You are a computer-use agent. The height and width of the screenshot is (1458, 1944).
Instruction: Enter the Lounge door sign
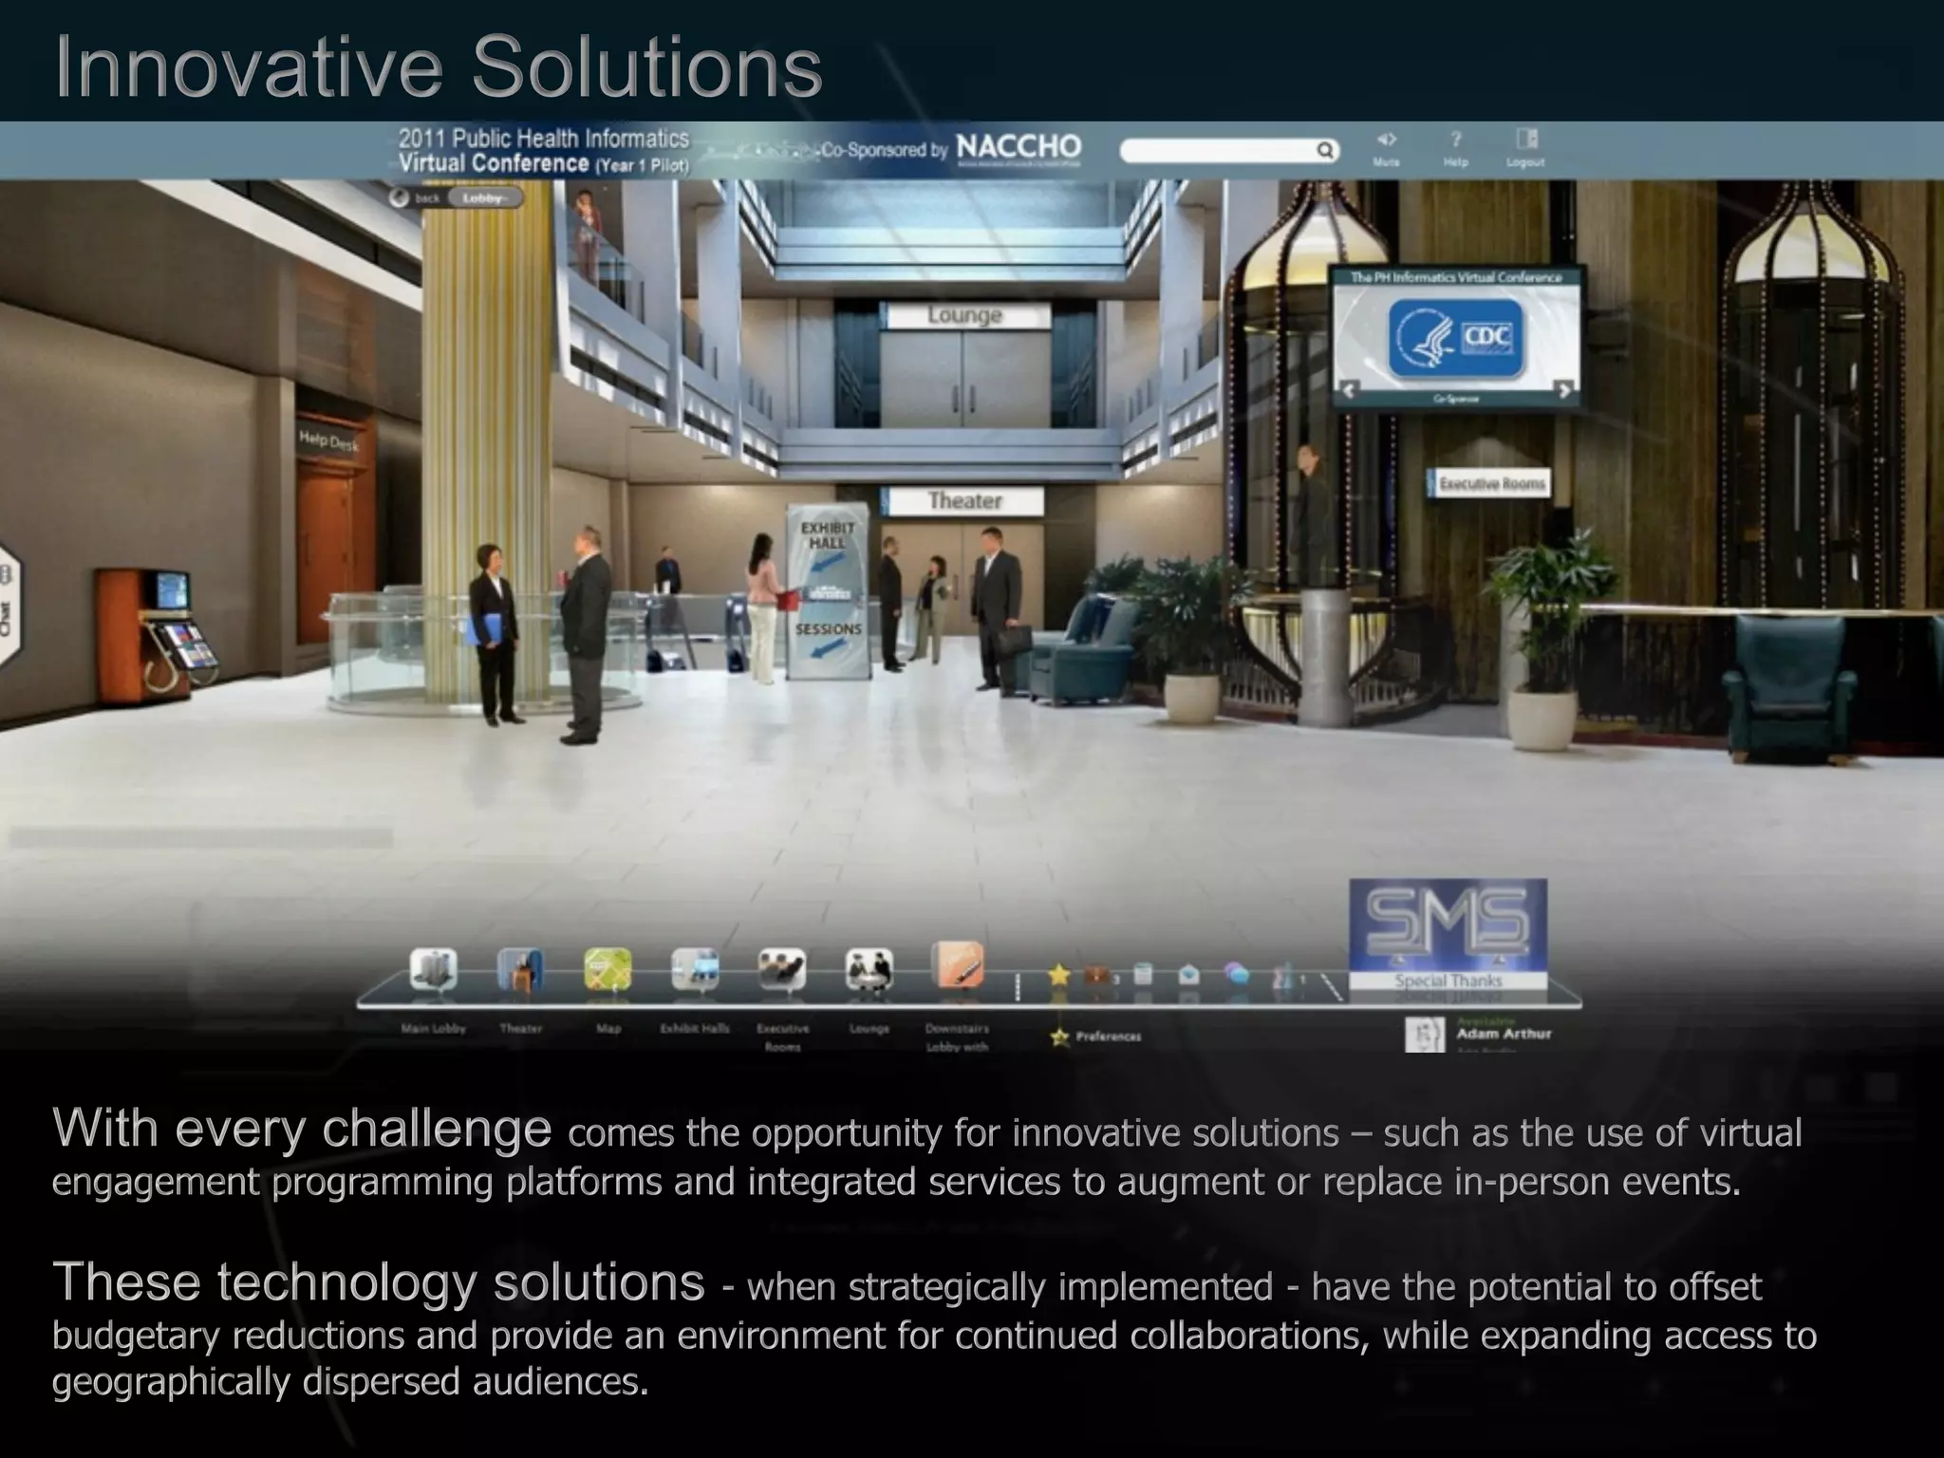pos(966,315)
